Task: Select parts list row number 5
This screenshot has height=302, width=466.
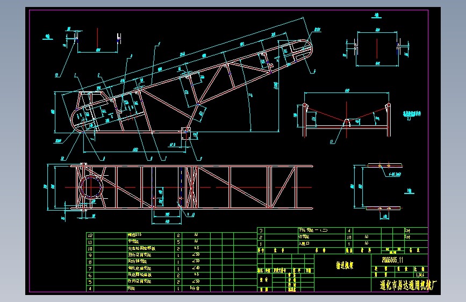Action: tap(90, 282)
